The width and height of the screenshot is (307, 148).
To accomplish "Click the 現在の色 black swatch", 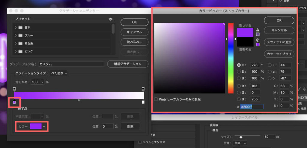I will [245, 42].
